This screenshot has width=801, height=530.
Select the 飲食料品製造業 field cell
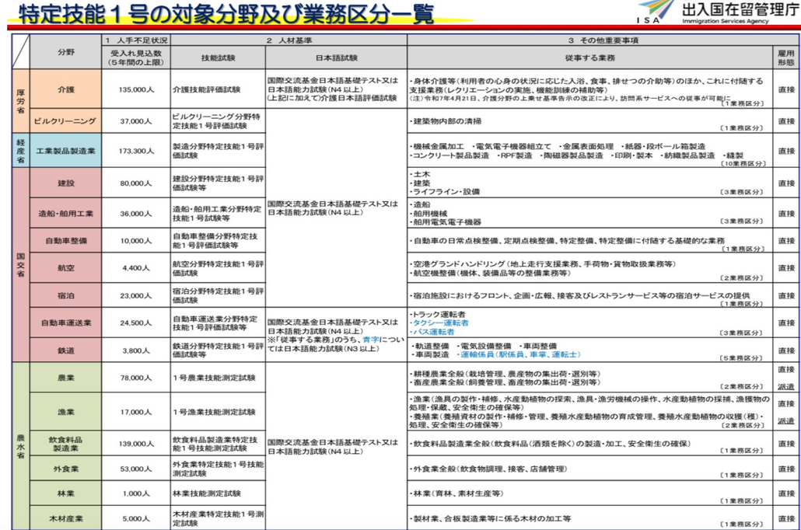click(66, 443)
